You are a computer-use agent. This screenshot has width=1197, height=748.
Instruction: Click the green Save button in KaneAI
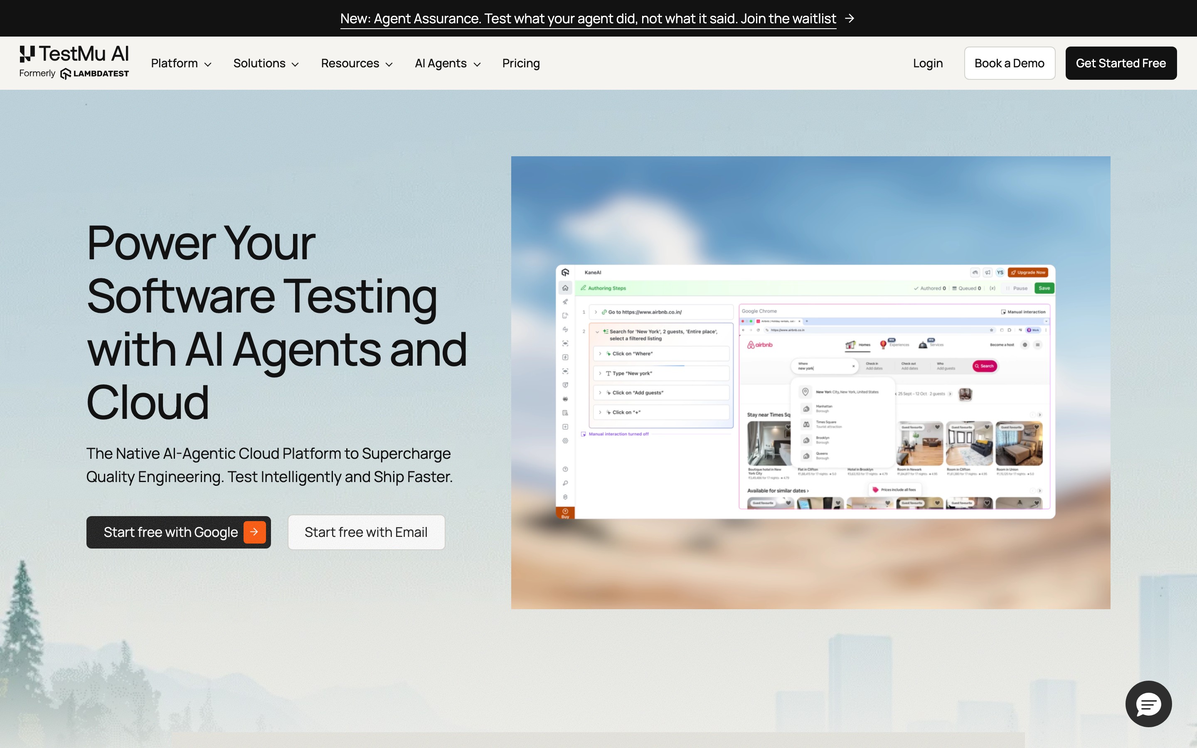[1044, 288]
